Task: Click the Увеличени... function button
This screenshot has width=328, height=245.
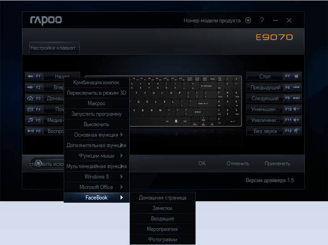Action: click(265, 120)
